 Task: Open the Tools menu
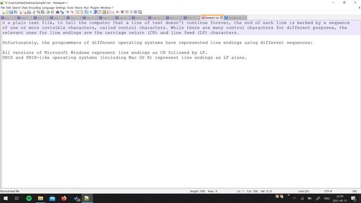pyautogui.click(x=70, y=7)
